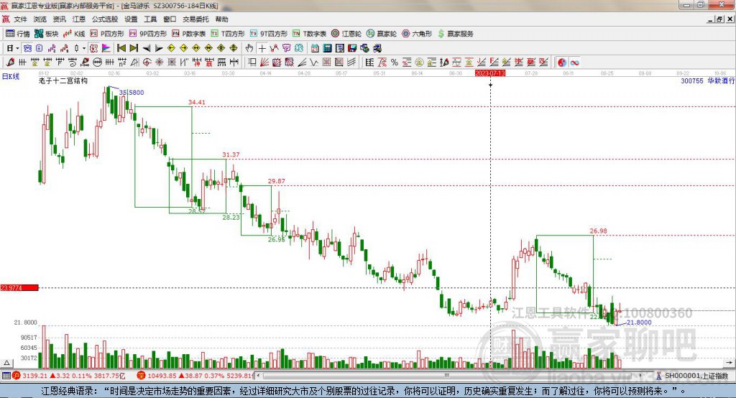Click the infinity loop icon
The width and height of the screenshot is (736, 398).
(574, 63)
